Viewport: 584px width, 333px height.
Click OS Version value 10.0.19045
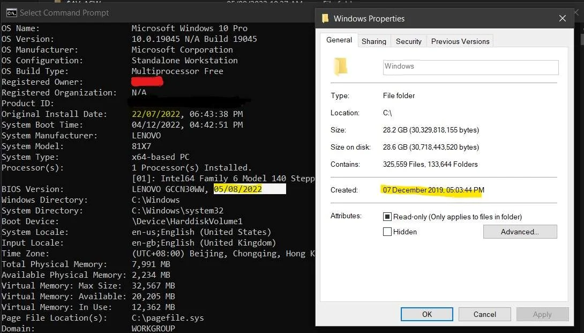click(x=194, y=39)
